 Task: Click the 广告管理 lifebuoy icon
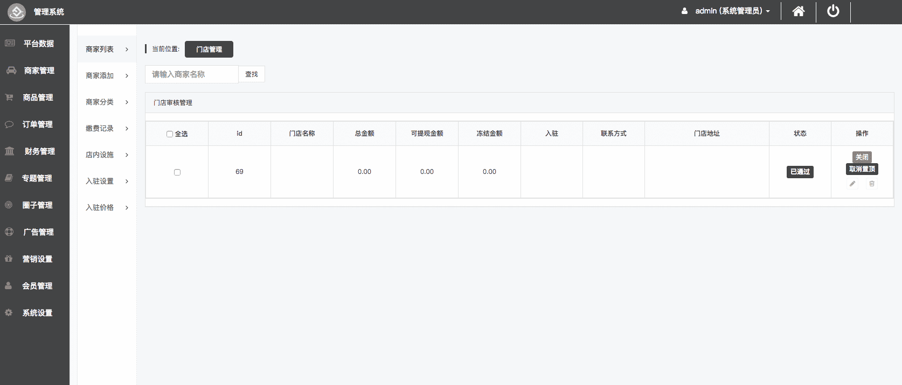pos(9,232)
